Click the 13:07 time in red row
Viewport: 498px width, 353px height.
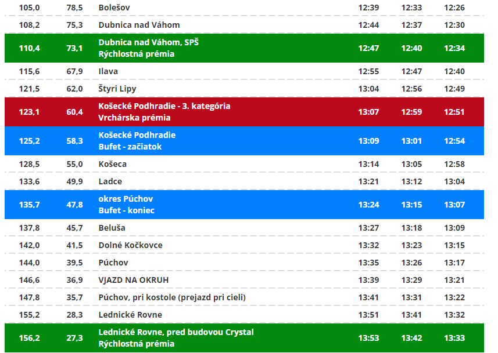(x=368, y=112)
